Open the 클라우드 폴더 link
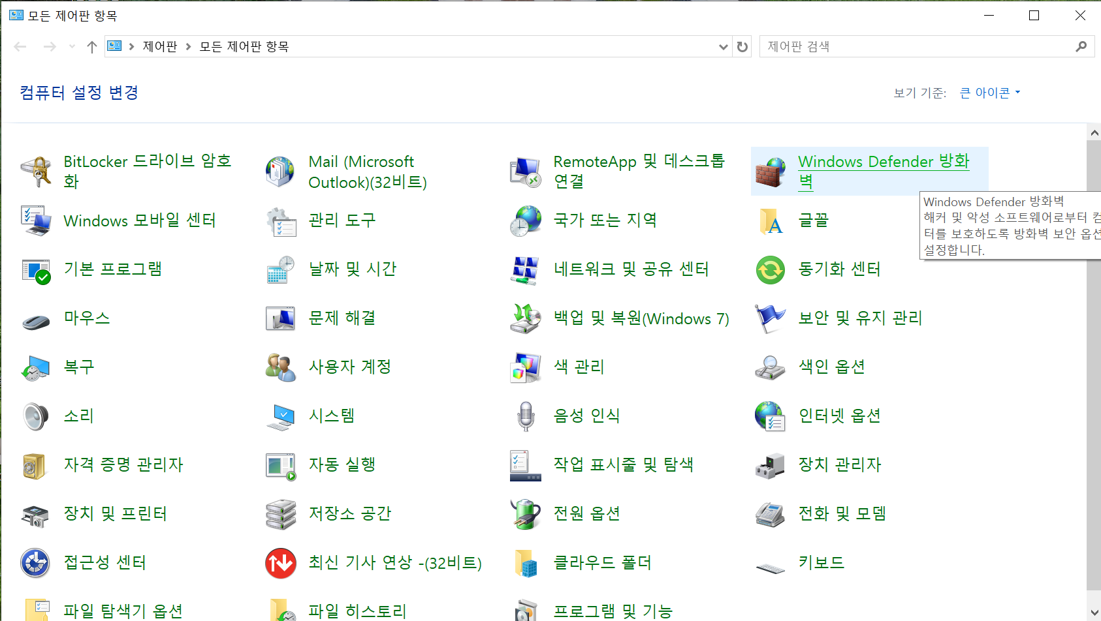This screenshot has height=621, width=1101. (x=603, y=562)
